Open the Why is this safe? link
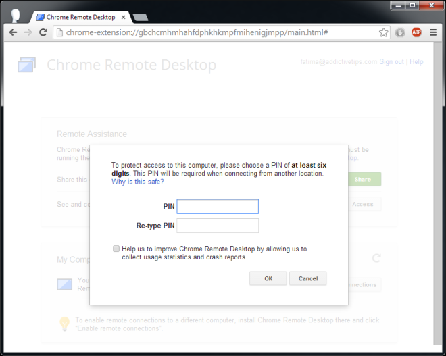Viewport: 446px width, 356px height. point(138,182)
